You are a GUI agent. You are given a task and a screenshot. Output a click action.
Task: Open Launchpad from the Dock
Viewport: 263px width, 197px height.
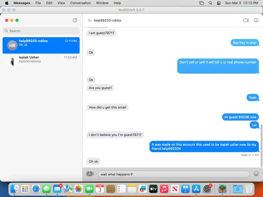[x=25, y=189]
